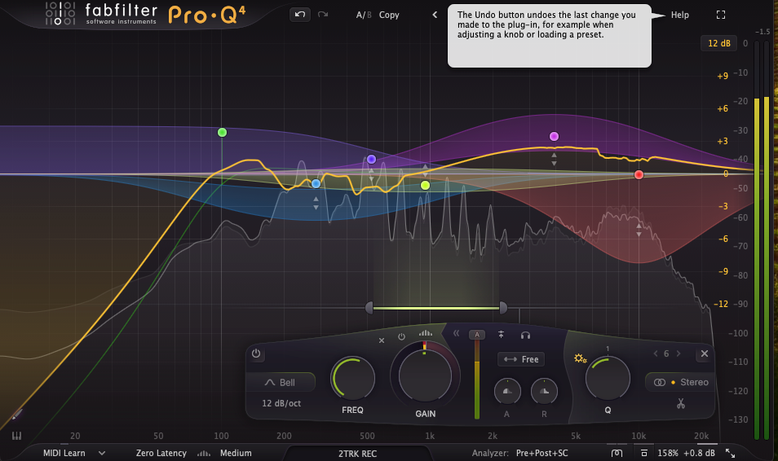Screen dimensions: 778x461
Task: Open dynamics settings gear icon near Q knob
Action: (x=581, y=358)
